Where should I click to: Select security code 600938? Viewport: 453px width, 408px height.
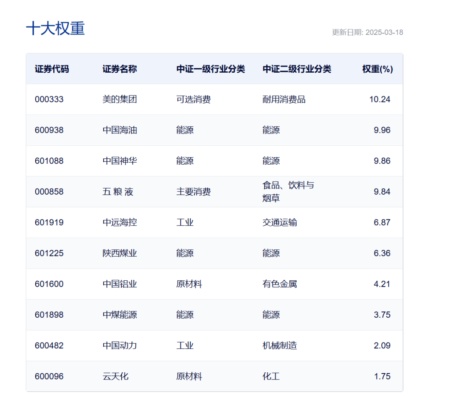[49, 130]
